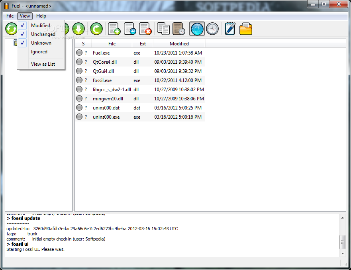Click the green Pull down-arrow icon

78,29
